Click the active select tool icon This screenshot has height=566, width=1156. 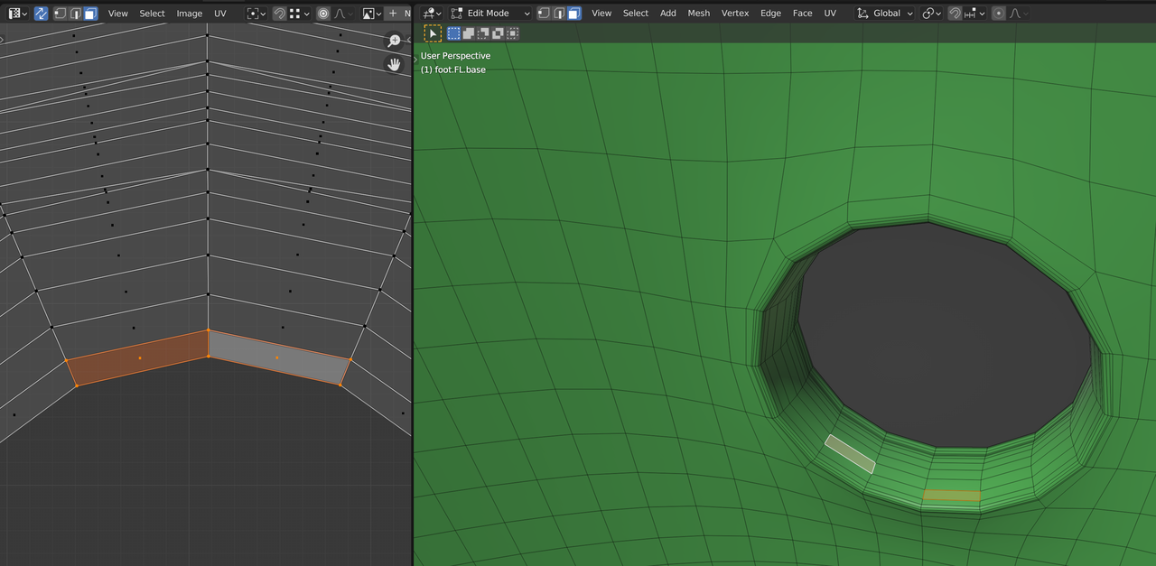click(433, 33)
